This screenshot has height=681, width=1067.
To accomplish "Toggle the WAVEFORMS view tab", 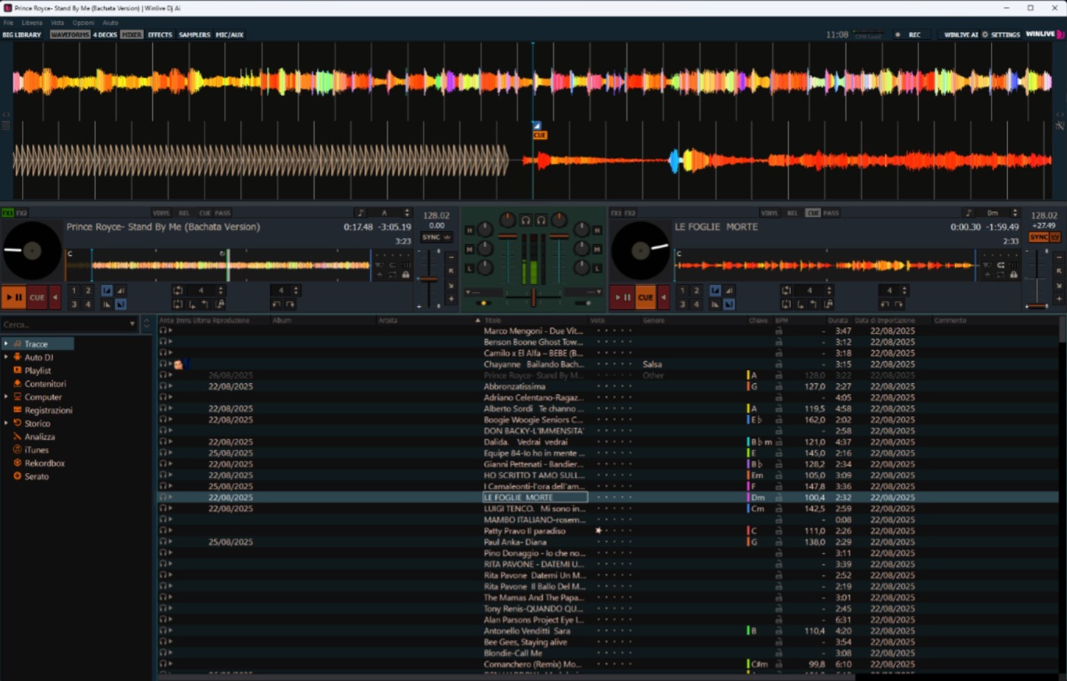I will [70, 34].
